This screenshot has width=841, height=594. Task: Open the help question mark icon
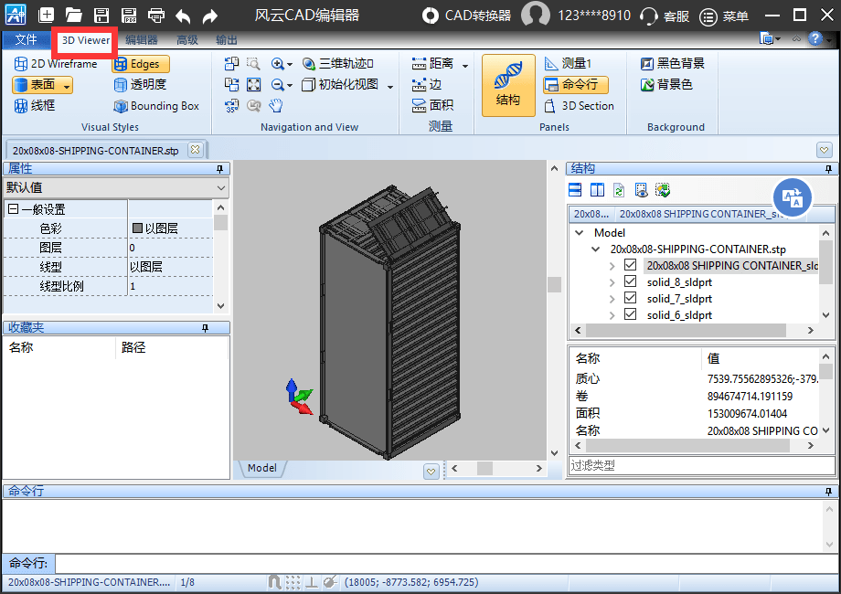[814, 39]
